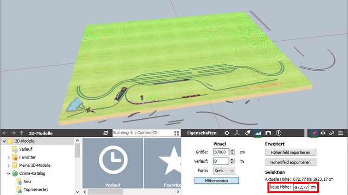Click the tree scrollbar up arrow

77,140
